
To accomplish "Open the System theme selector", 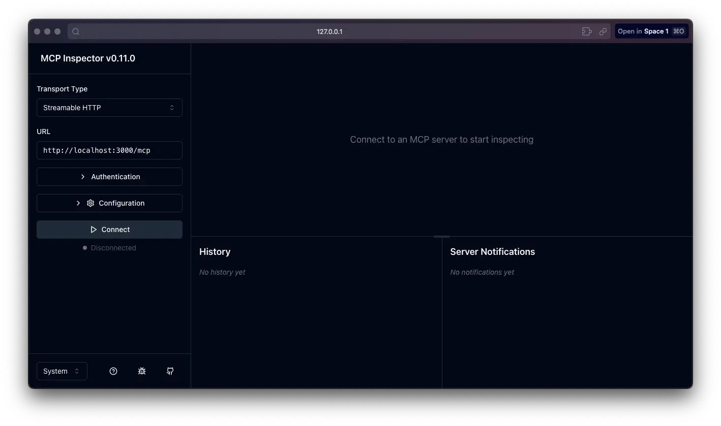I will 62,371.
